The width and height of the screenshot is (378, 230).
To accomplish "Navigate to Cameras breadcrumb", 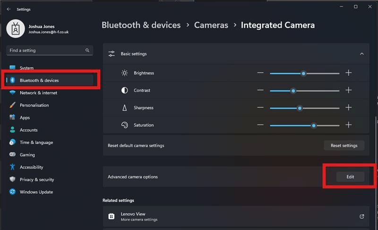I will click(x=211, y=25).
